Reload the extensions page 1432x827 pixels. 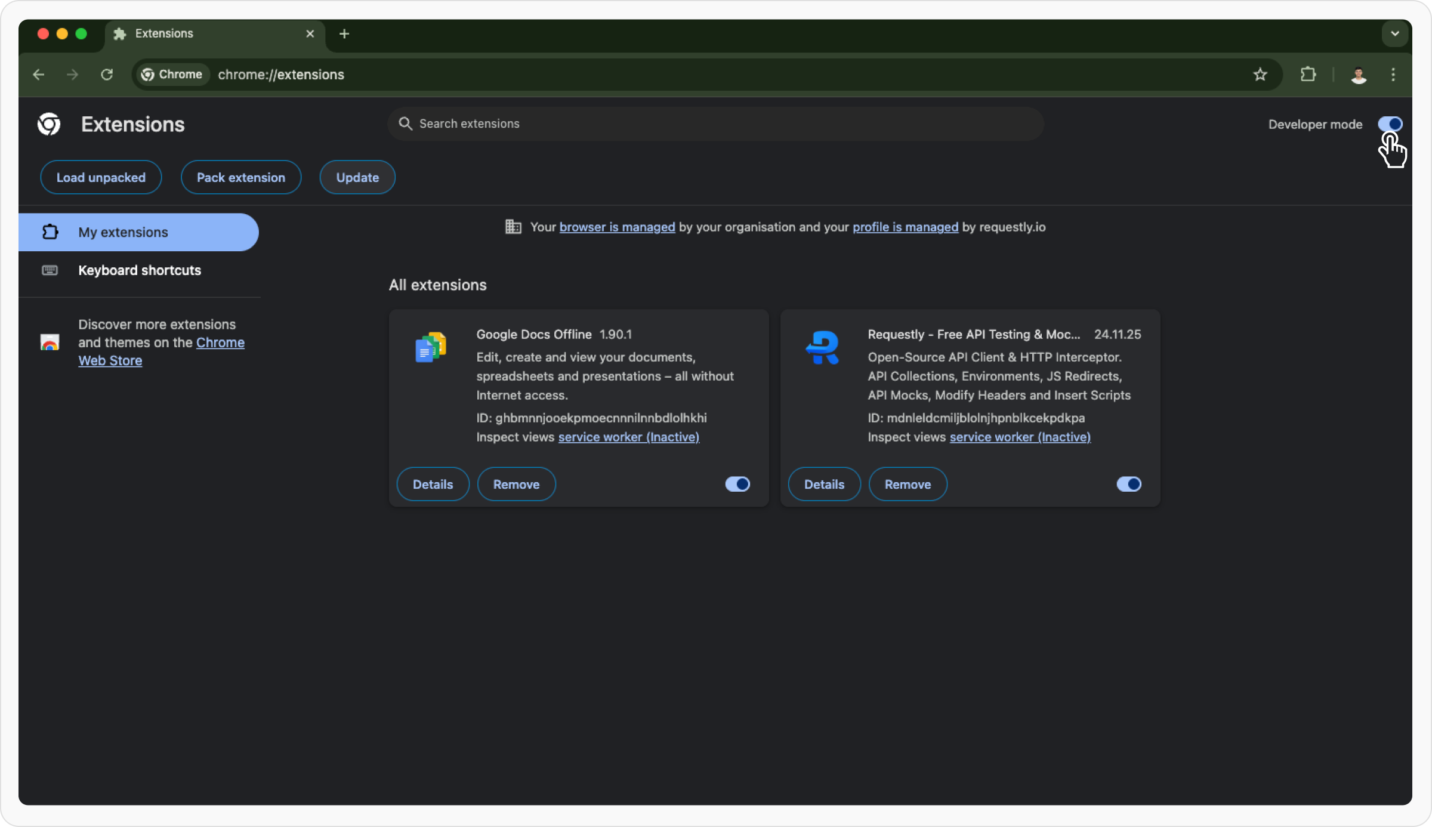tap(107, 75)
